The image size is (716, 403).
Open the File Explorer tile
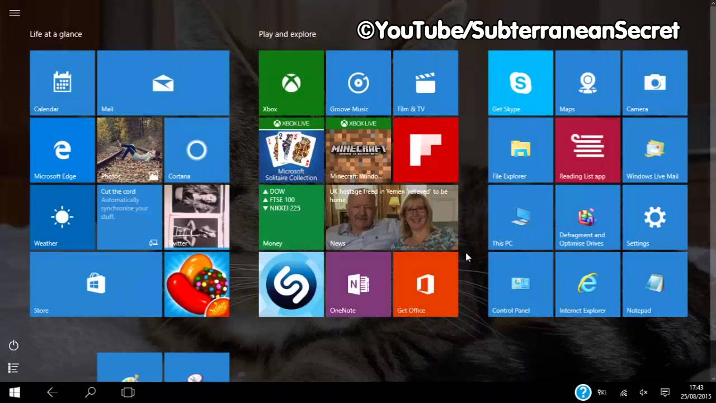click(520, 150)
